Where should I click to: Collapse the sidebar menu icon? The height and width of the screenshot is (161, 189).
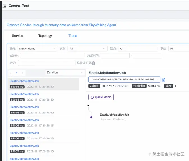pyautogui.click(x=4, y=6)
